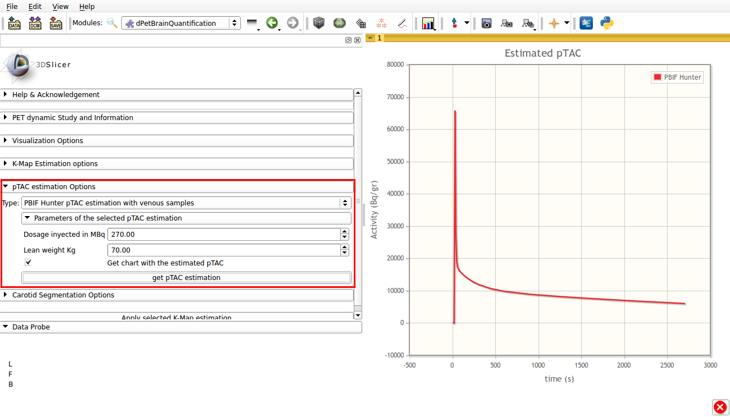Click the screenshot capture camera icon
Image resolution: width=730 pixels, height=417 pixels.
487,23
